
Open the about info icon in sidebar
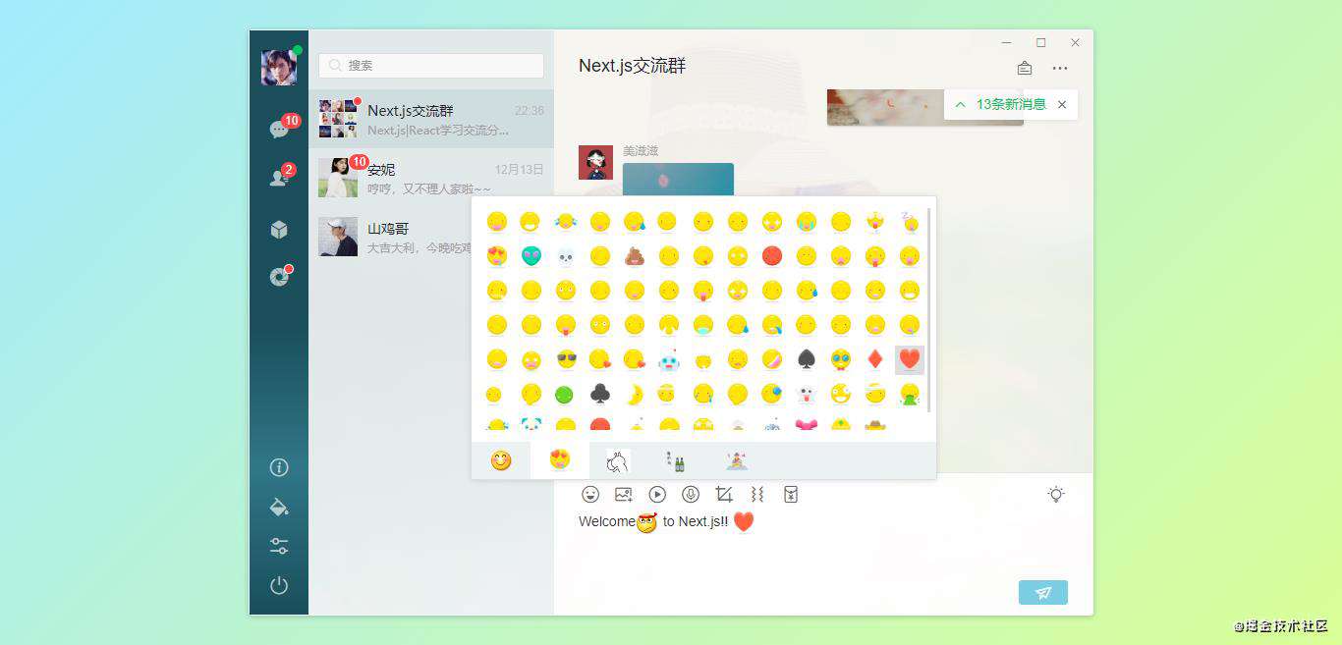279,467
